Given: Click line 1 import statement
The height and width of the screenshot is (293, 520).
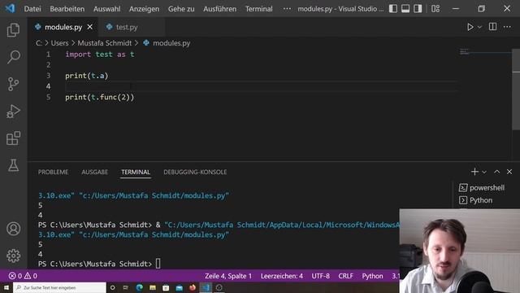Looking at the screenshot, I should coord(100,55).
